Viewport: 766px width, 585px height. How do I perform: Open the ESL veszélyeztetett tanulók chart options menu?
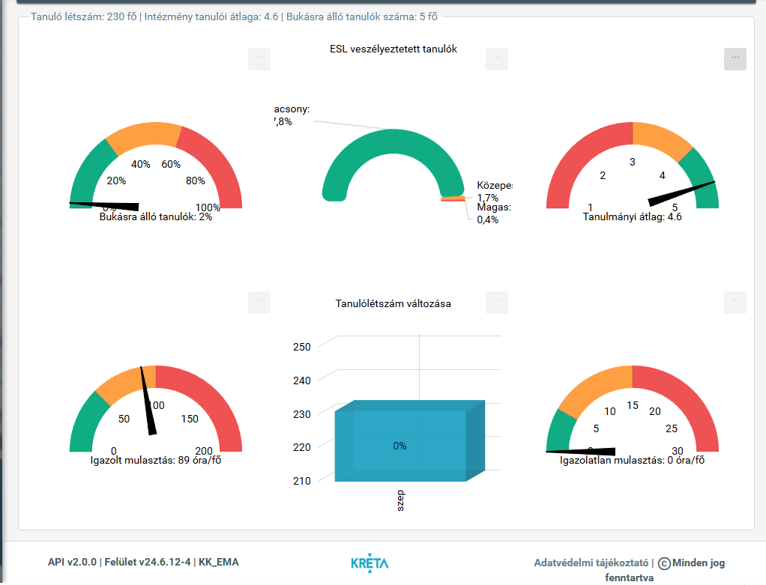(x=496, y=58)
